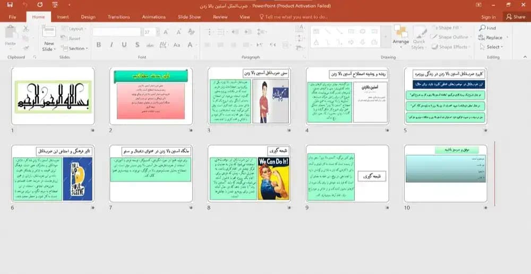Switch to the Review tab

click(220, 17)
